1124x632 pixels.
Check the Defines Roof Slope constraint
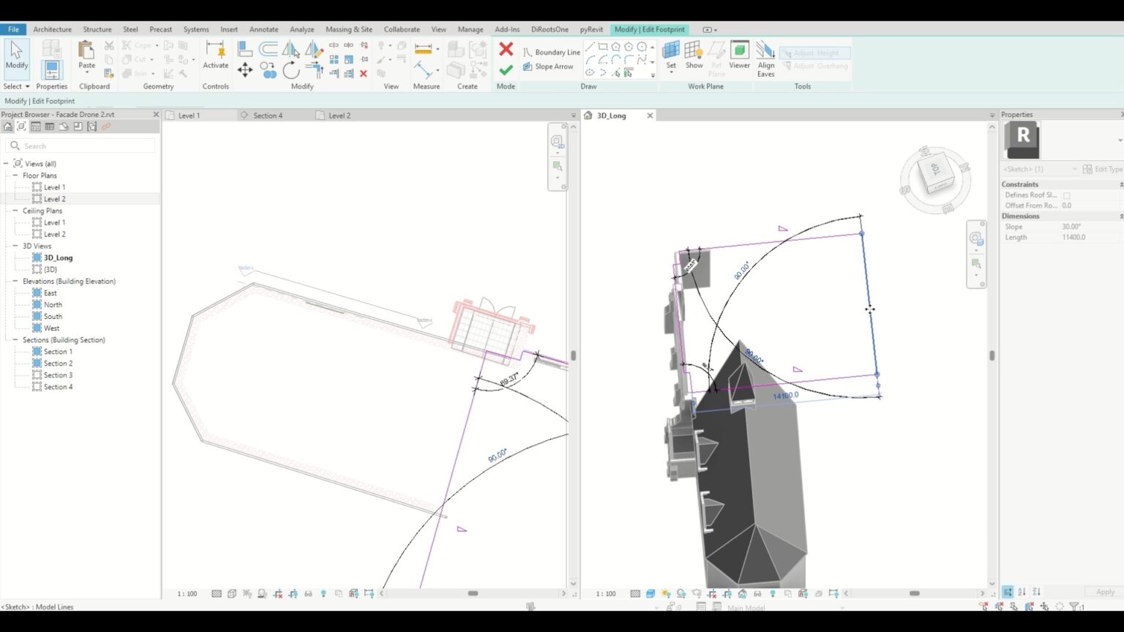[x=1065, y=195]
